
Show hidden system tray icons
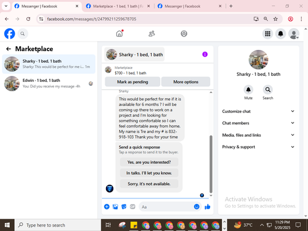(262, 225)
